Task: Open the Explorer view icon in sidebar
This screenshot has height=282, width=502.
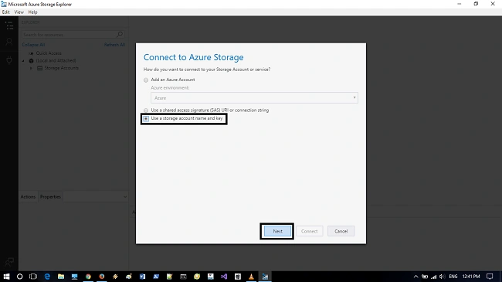Action: click(9, 25)
